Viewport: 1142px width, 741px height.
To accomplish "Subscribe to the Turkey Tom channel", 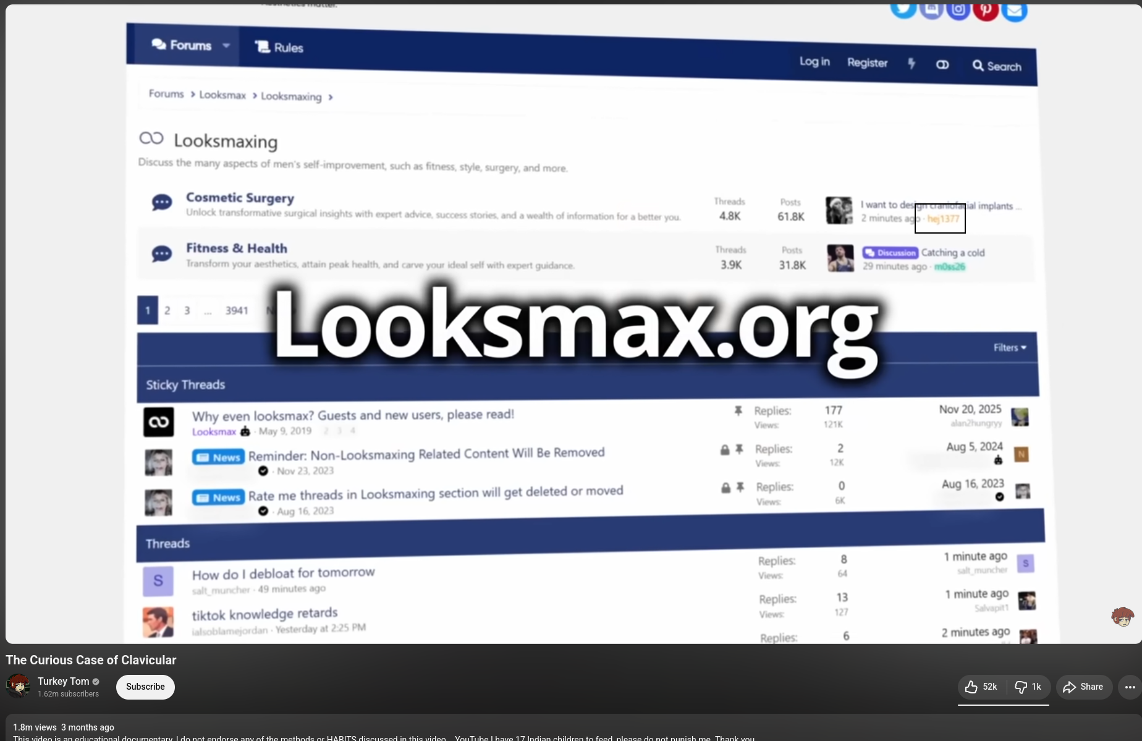I will point(145,687).
